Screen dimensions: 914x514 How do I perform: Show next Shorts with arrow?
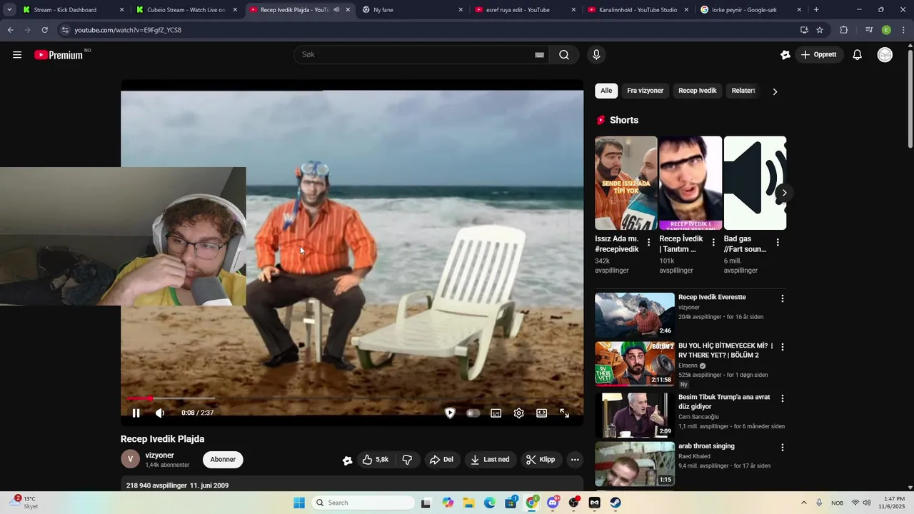pyautogui.click(x=784, y=193)
